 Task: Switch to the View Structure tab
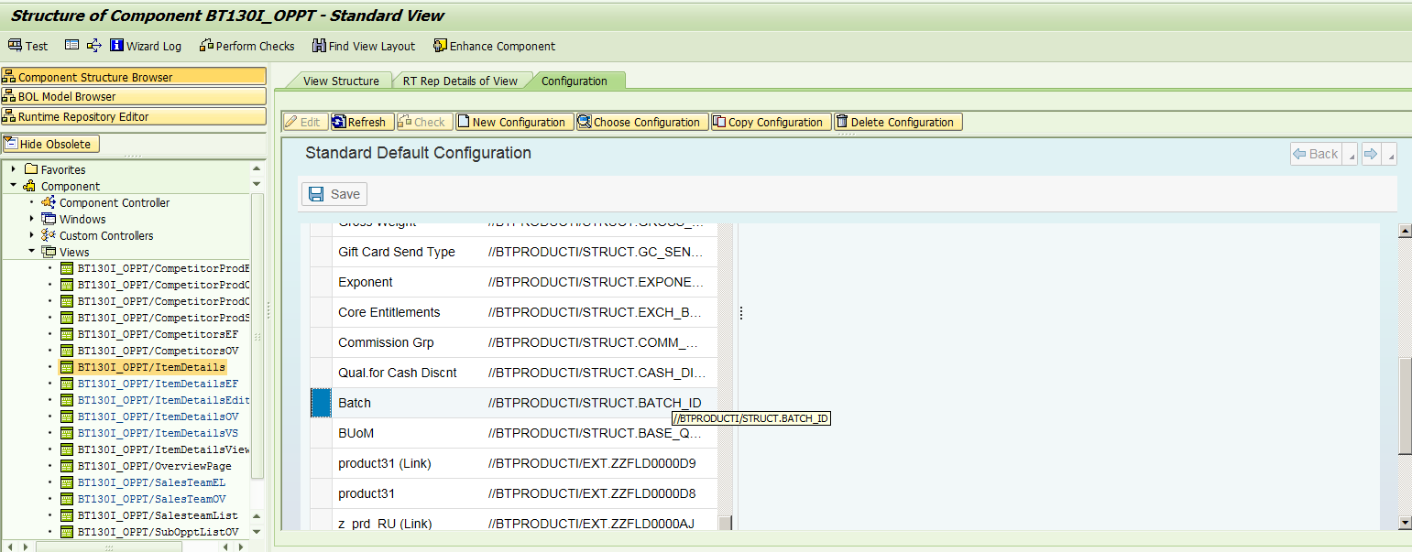[x=339, y=80]
